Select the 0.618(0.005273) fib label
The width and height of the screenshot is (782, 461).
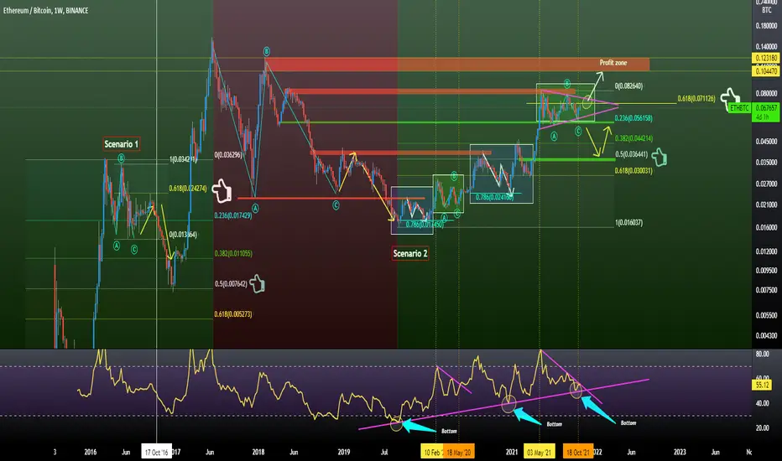pyautogui.click(x=233, y=314)
